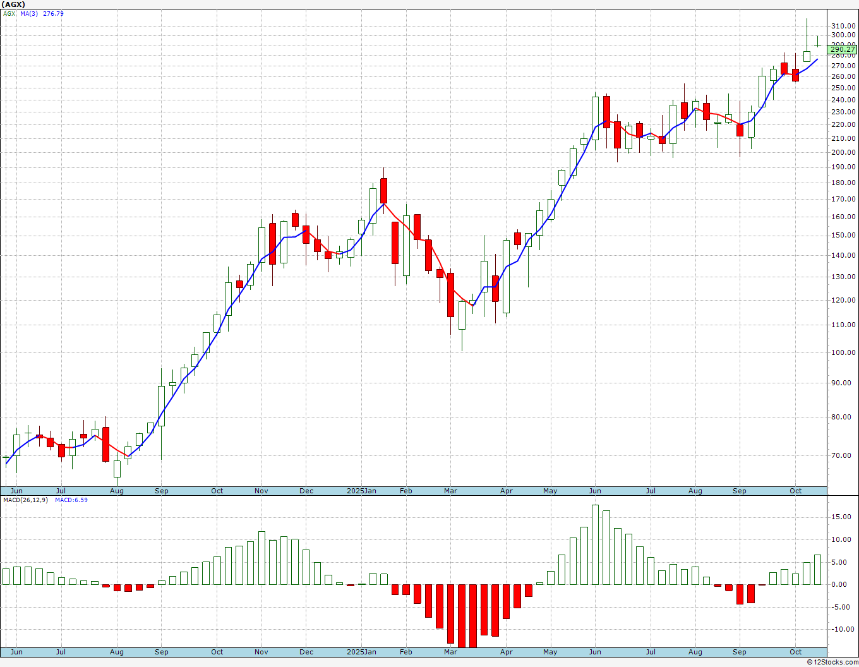
Task: Click the 240.00 price axis label
Action: coord(844,100)
